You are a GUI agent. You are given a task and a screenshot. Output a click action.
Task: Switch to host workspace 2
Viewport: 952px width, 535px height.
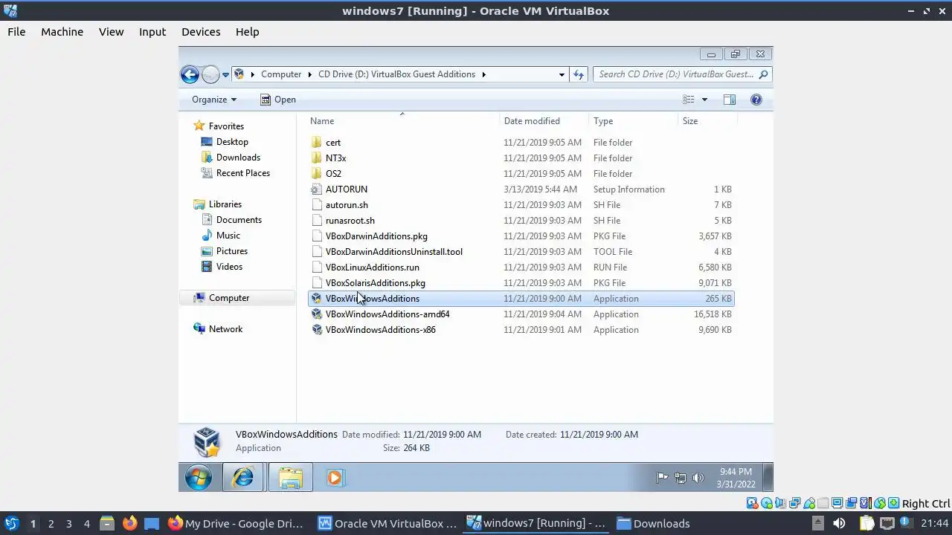[51, 523]
